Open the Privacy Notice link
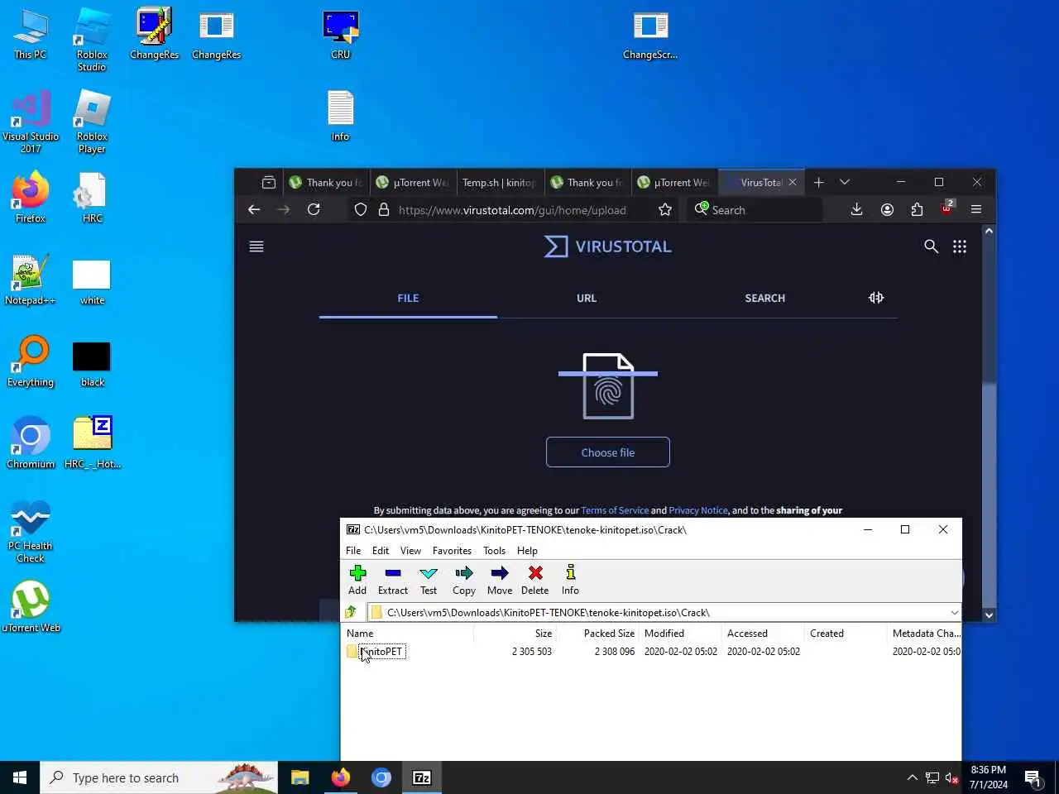The image size is (1059, 794). [x=698, y=510]
